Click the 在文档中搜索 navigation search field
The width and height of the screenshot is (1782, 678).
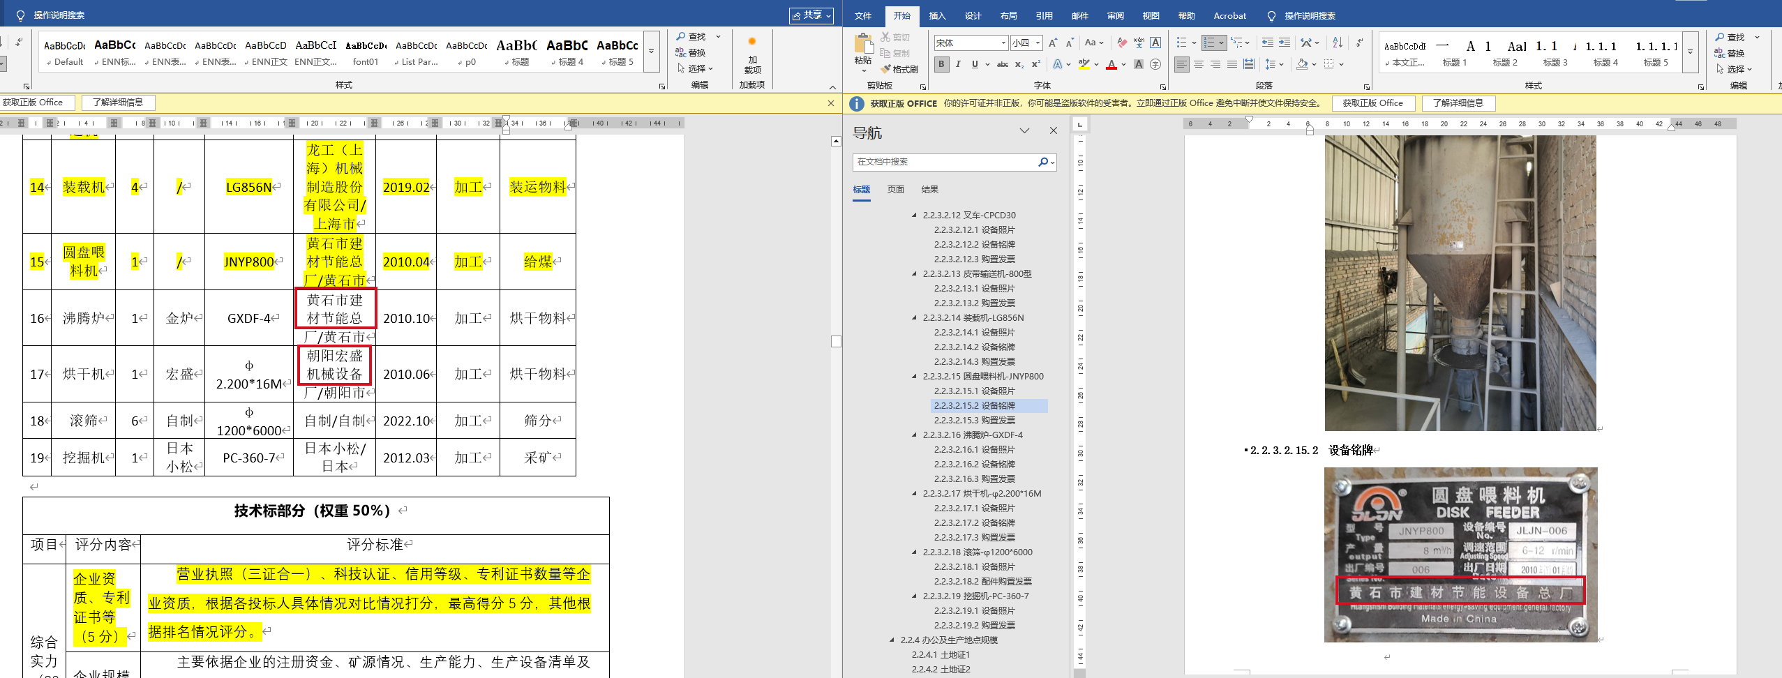click(x=945, y=162)
